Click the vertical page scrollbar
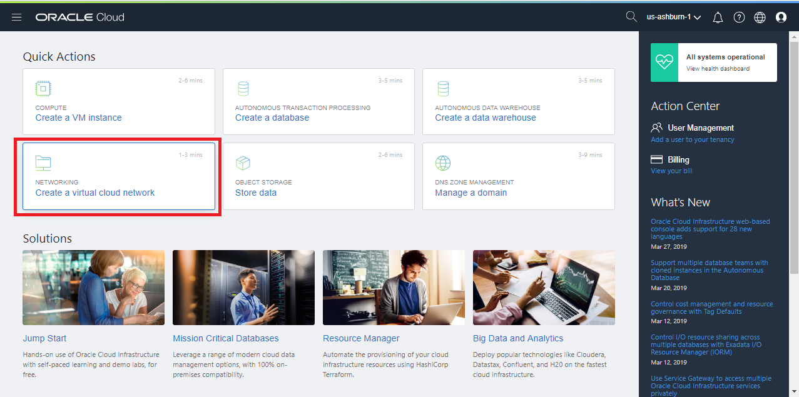The width and height of the screenshot is (799, 397). (794, 156)
